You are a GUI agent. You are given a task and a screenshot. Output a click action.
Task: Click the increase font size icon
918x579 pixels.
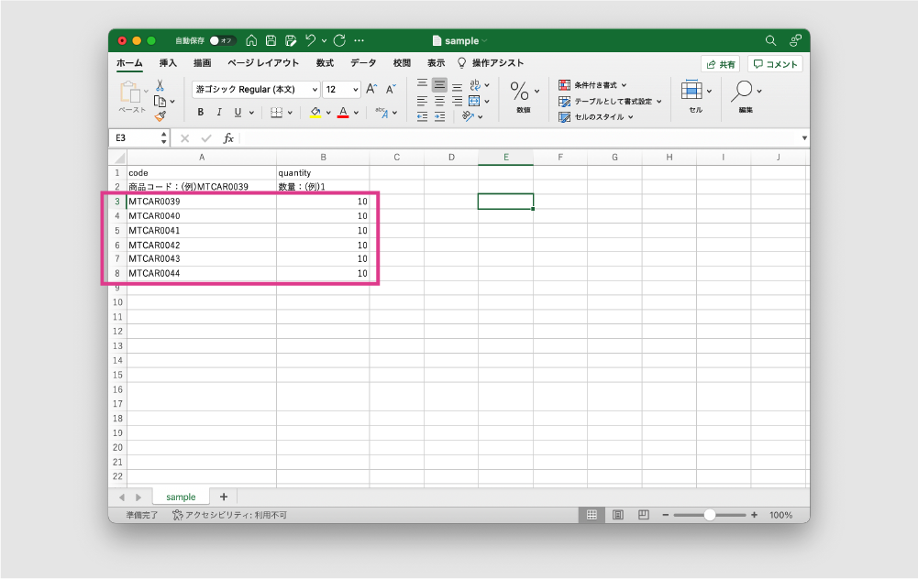[x=371, y=89]
